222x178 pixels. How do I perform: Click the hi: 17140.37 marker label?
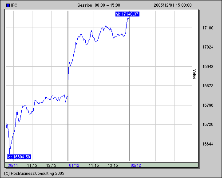[x=127, y=14]
